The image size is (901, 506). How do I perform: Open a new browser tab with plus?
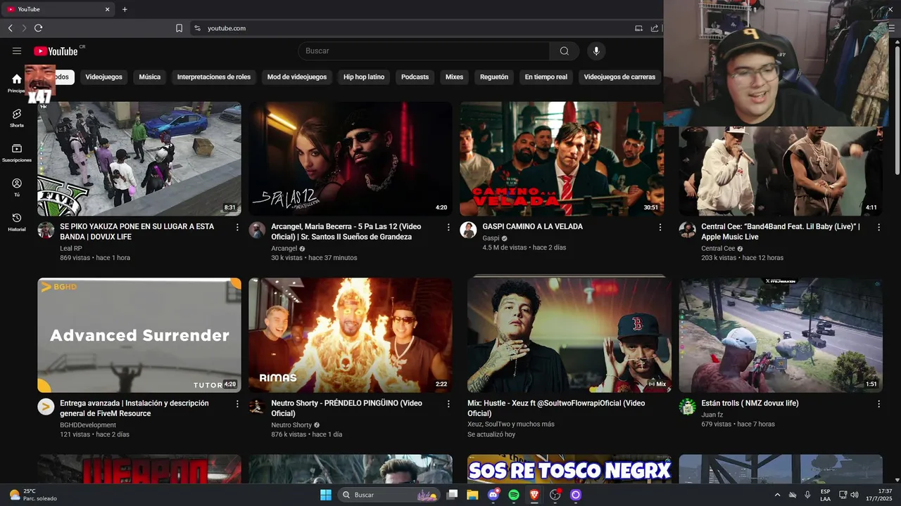point(125,9)
